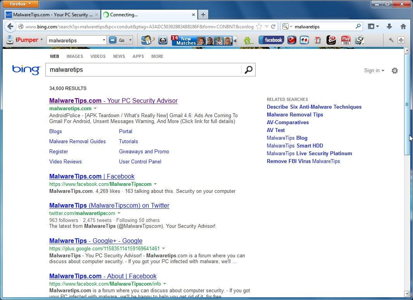Open a new tab with plus button

pyautogui.click(x=203, y=15)
